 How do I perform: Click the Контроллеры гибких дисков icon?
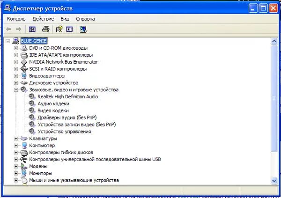click(x=24, y=153)
